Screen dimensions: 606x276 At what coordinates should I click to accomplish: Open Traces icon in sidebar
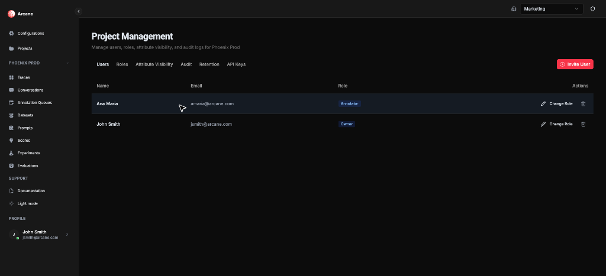[x=11, y=77]
